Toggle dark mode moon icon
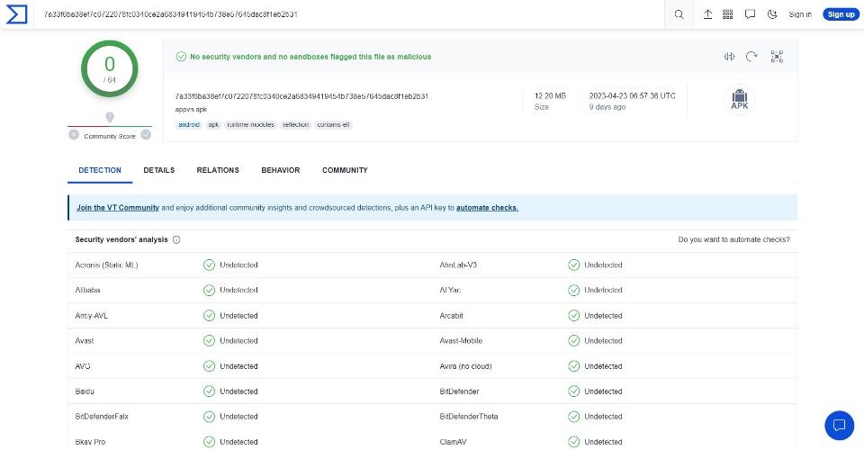The width and height of the screenshot is (864, 450). [772, 14]
